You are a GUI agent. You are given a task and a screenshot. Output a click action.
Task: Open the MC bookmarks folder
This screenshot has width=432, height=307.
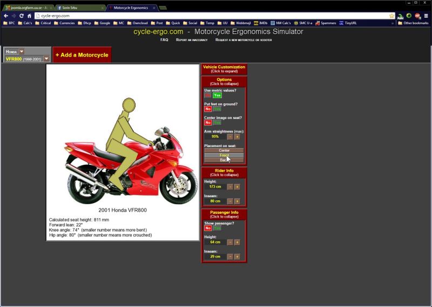[119, 23]
